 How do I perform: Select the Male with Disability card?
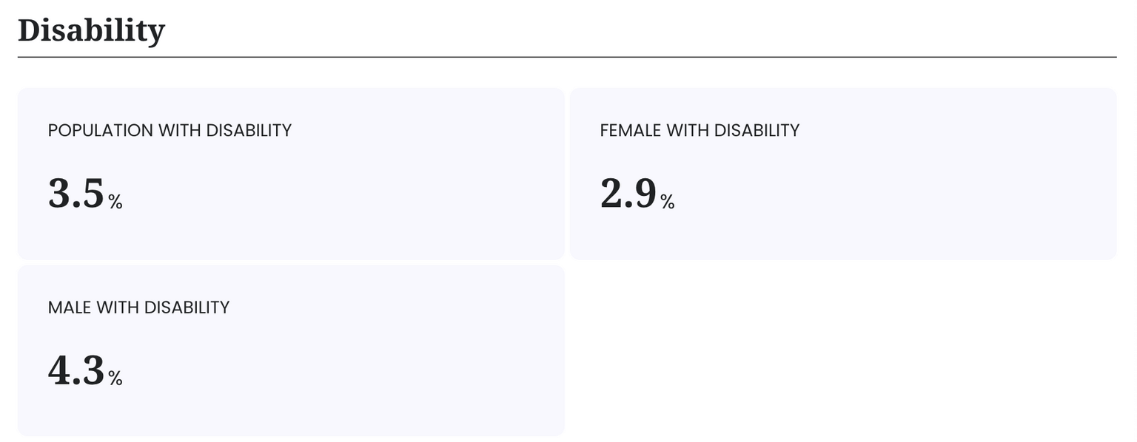(291, 350)
